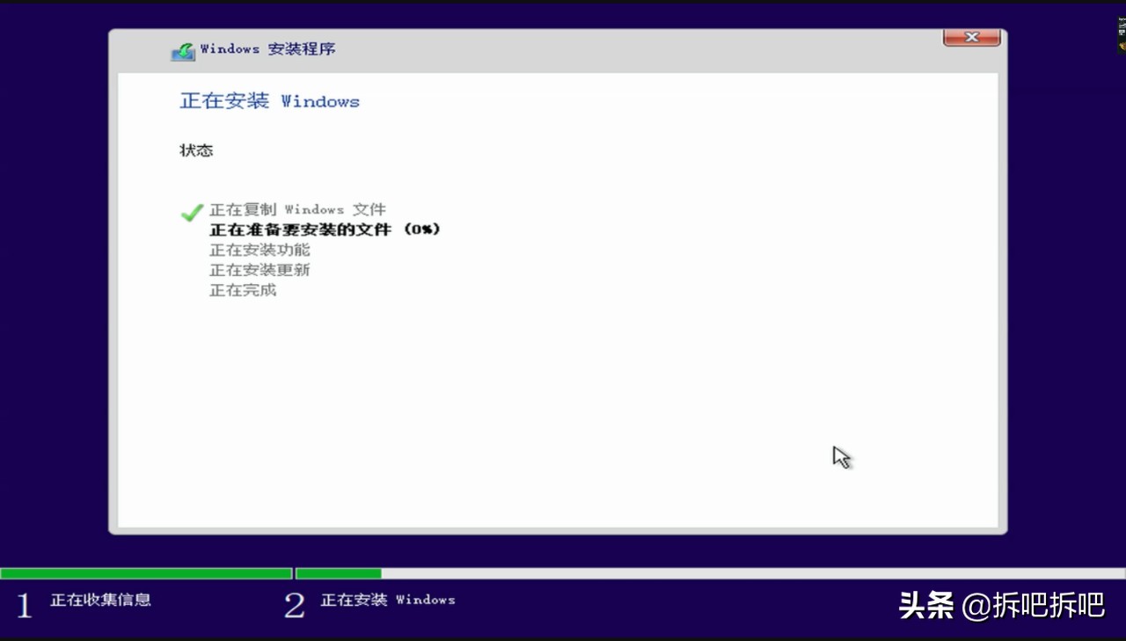Click the mouse cursor graphic on the dialog
This screenshot has height=641, width=1126.
[842, 457]
